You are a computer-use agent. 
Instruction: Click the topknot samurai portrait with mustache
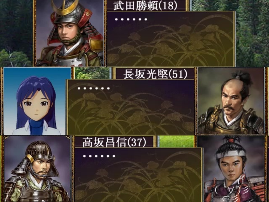pyautogui.click(x=231, y=101)
